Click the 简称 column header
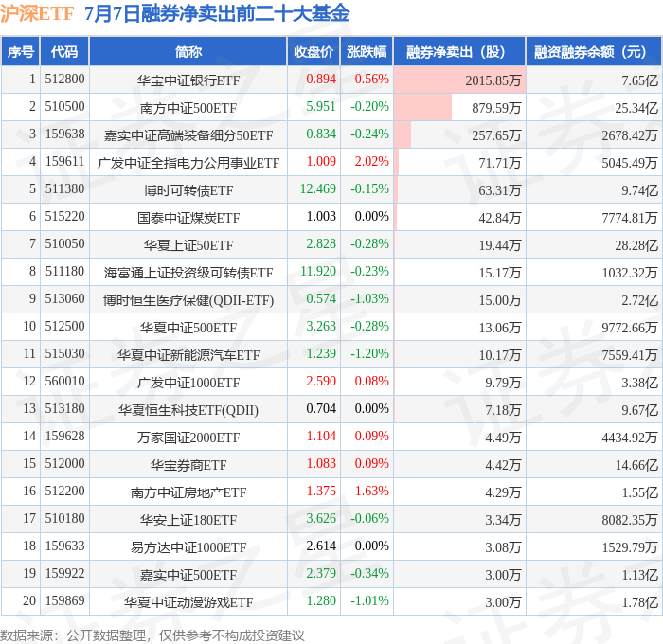This screenshot has width=663, height=644. pos(188,51)
